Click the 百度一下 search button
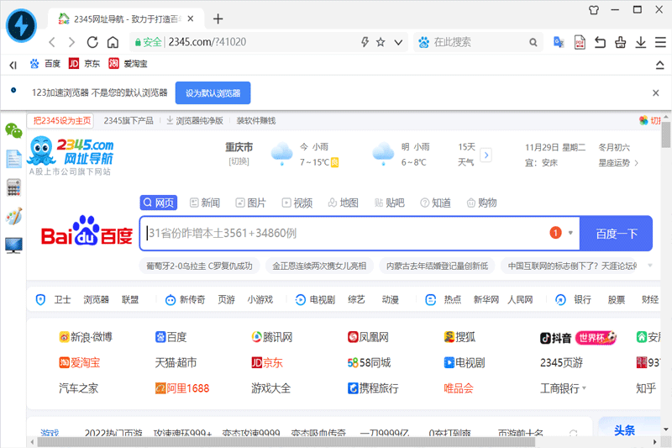Image resolution: width=672 pixels, height=448 pixels. (616, 234)
